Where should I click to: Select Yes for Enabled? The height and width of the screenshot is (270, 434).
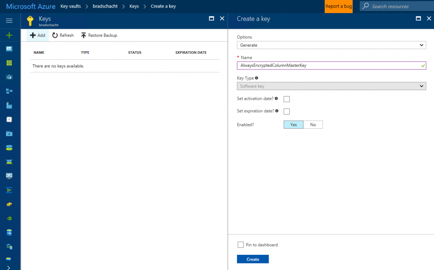pyautogui.click(x=293, y=125)
